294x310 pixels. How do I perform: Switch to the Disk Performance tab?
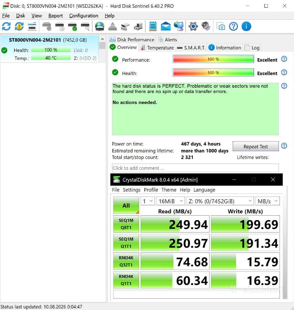pyautogui.click(x=132, y=40)
